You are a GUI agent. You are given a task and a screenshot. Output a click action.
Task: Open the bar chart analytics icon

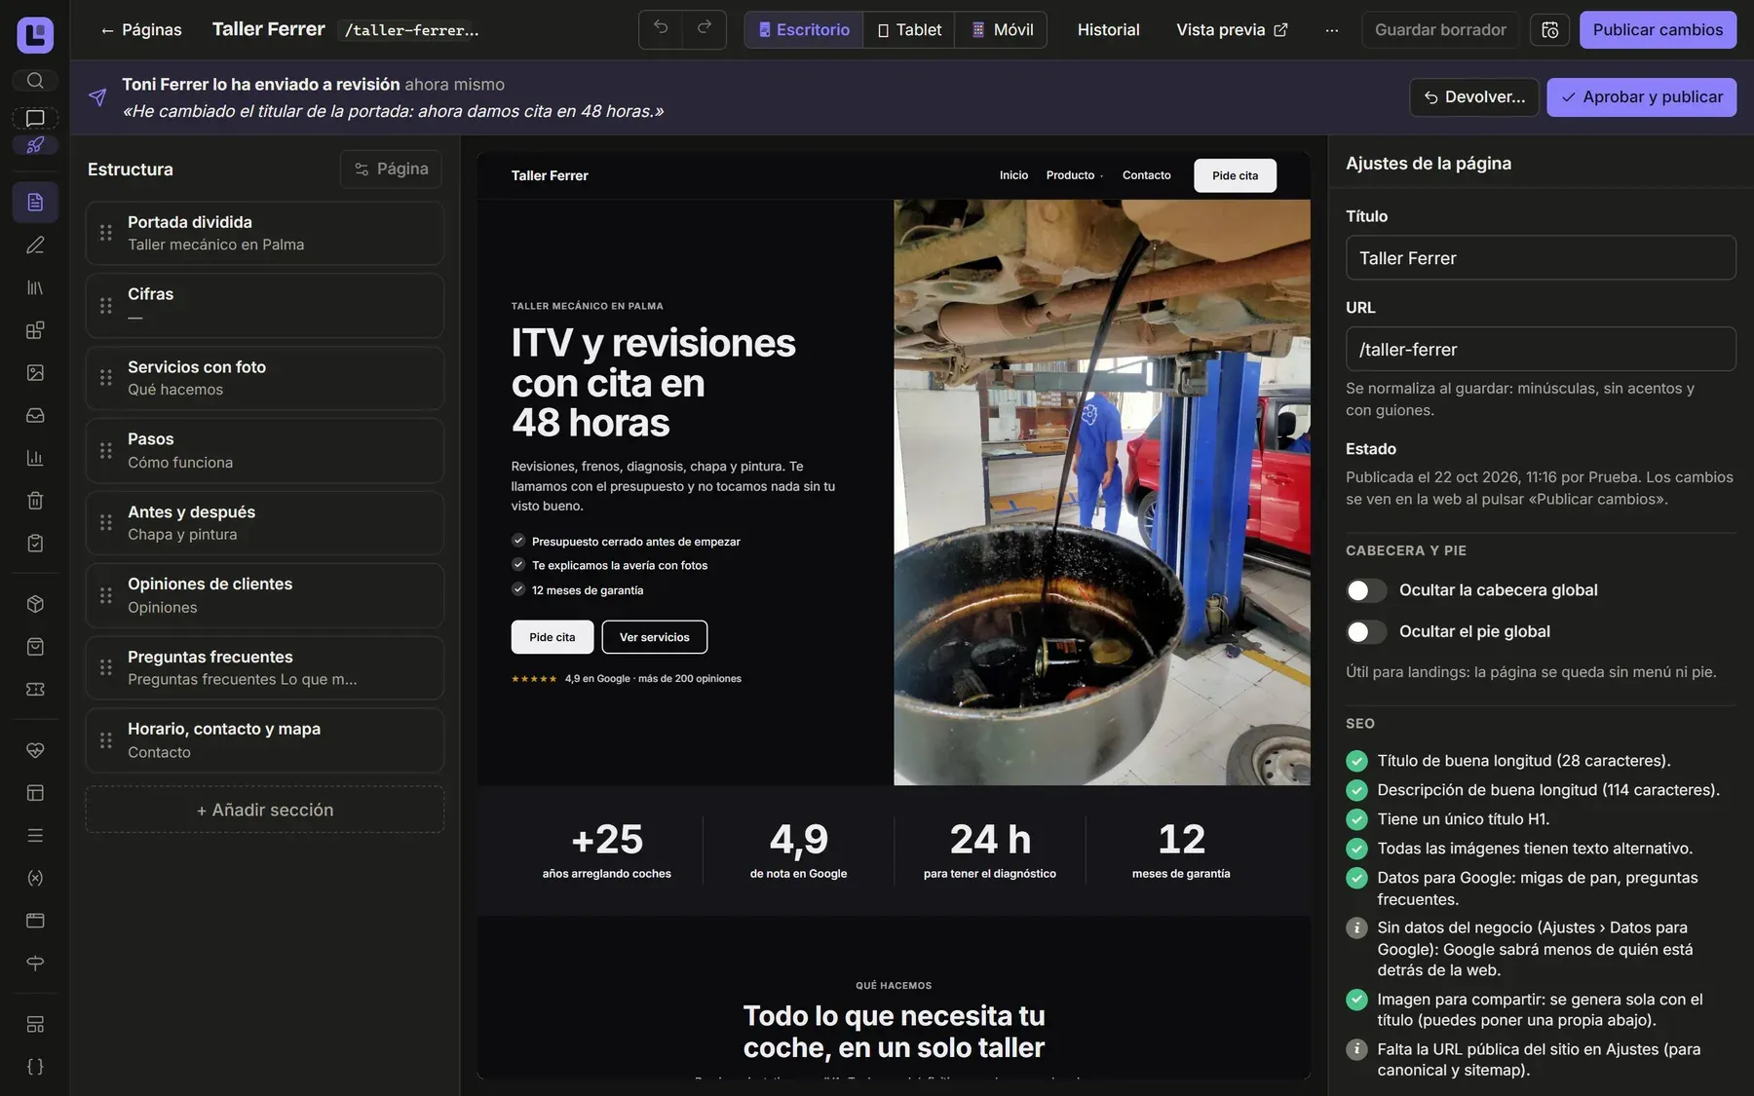point(35,458)
